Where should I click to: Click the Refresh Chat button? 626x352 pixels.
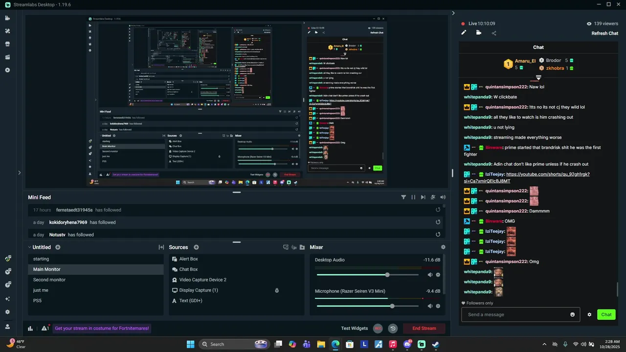(x=605, y=33)
